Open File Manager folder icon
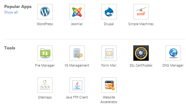Screen dimensions: 186x108 tap(45, 53)
